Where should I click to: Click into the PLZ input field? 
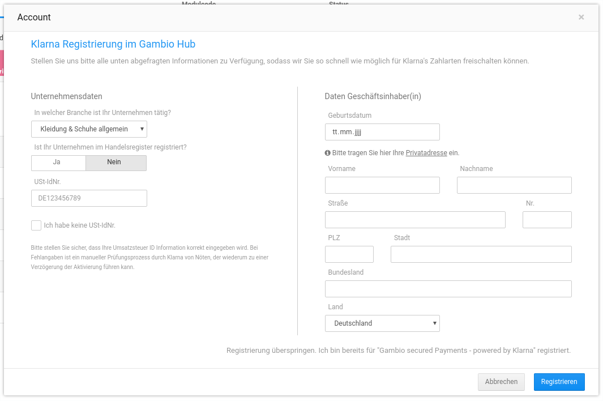349,254
